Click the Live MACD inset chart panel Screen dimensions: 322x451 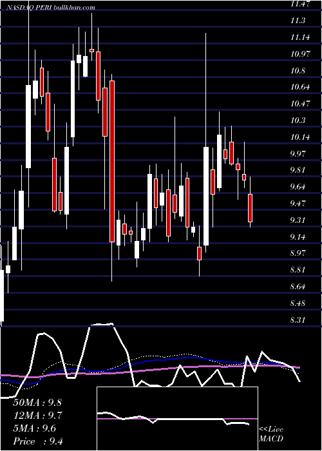[177, 419]
